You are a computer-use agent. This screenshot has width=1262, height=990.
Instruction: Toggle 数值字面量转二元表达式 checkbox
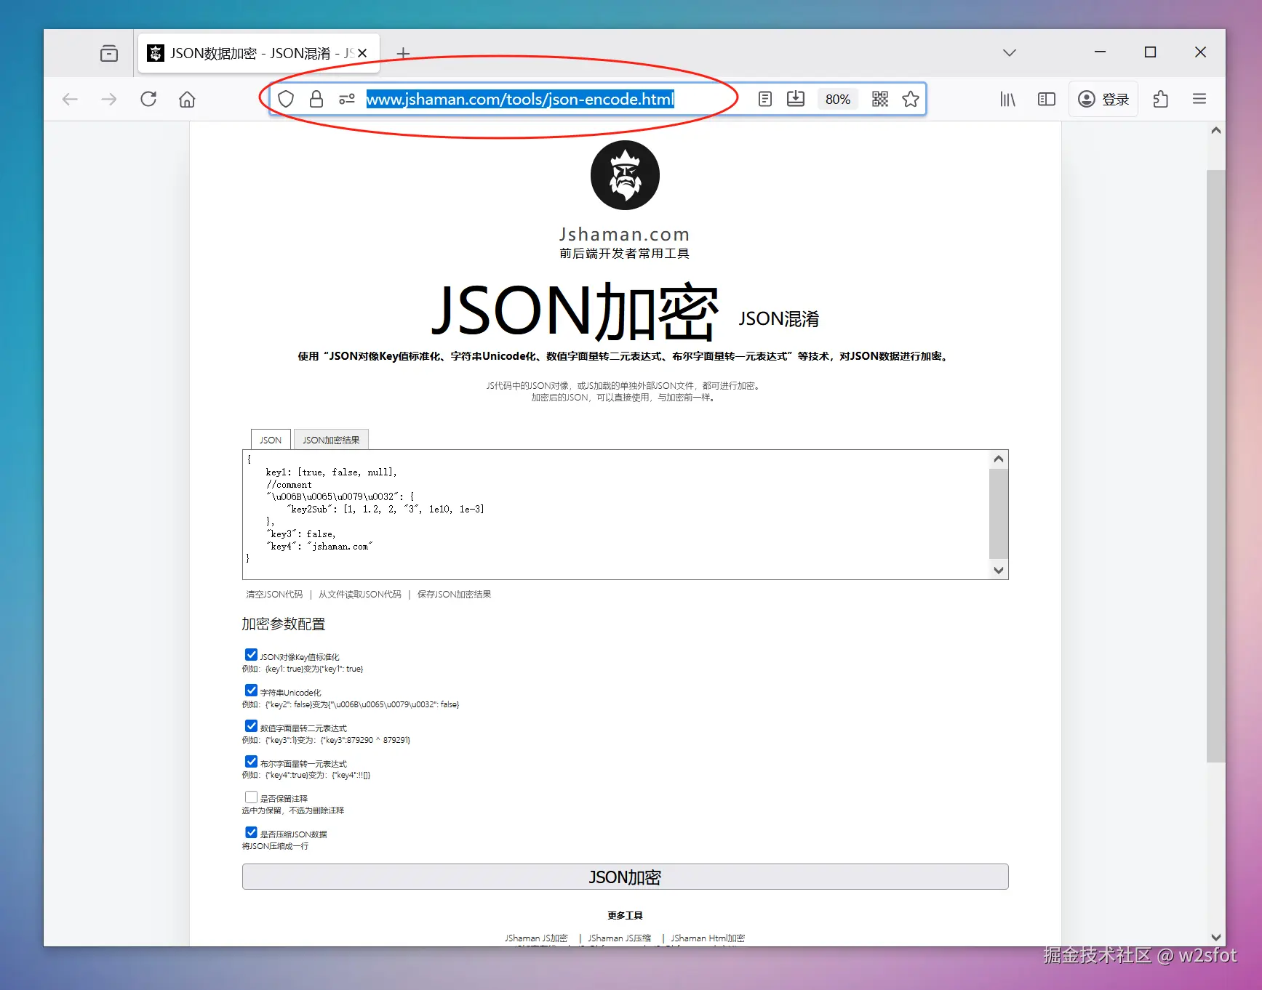coord(251,726)
